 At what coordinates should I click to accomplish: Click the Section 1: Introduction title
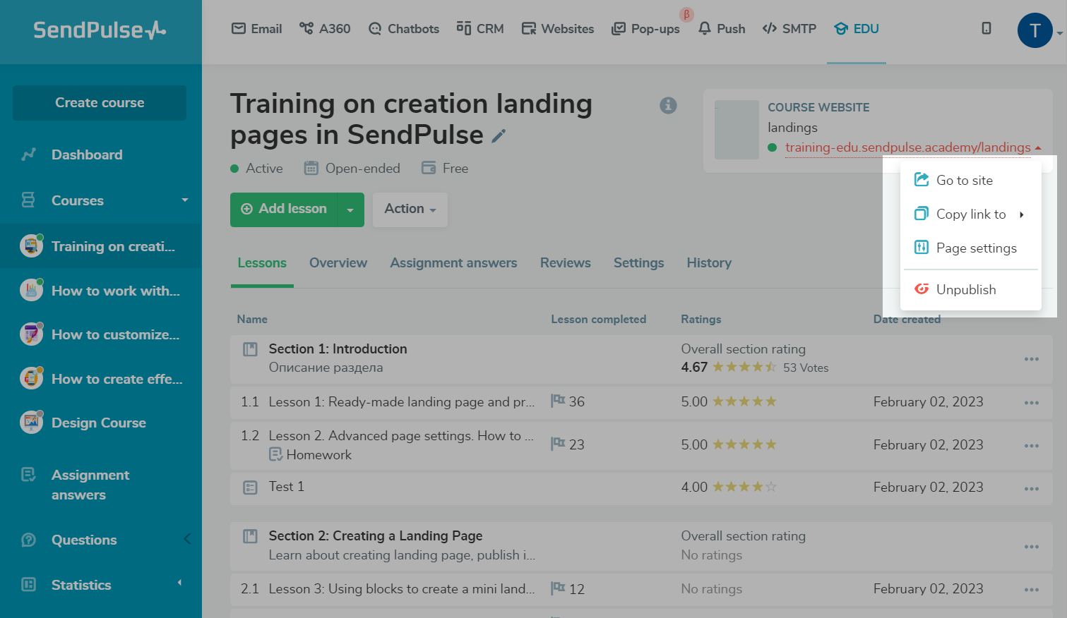338,349
